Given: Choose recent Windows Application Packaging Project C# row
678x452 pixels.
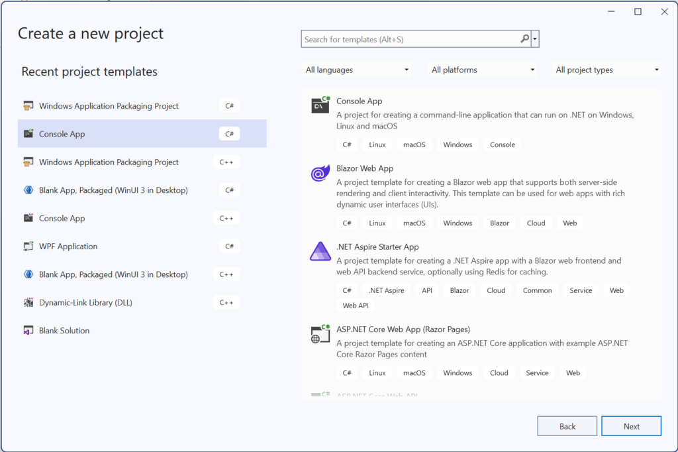Looking at the screenshot, I should [142, 105].
